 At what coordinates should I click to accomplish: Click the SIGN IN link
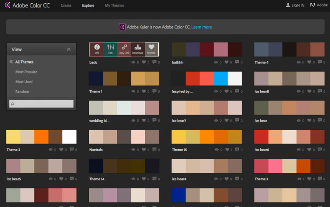click(x=298, y=5)
